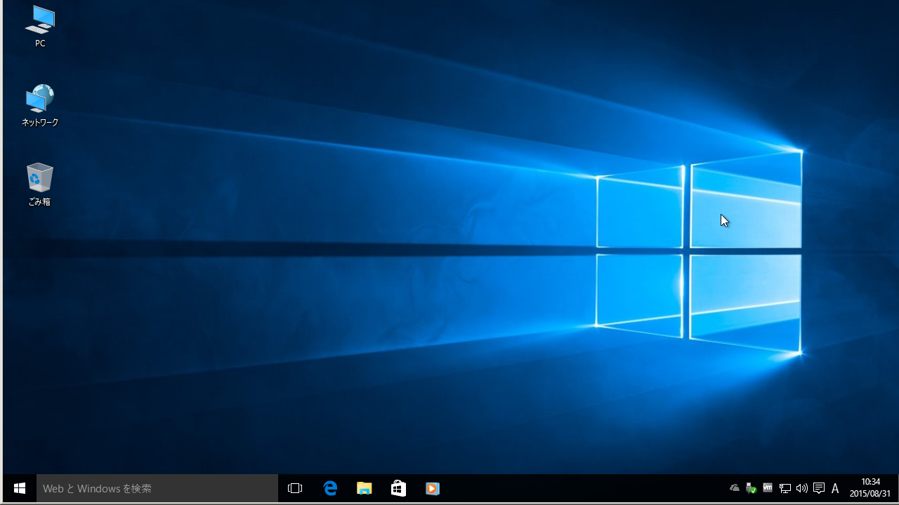
Task: Open the VMware Tools tray icon
Action: [768, 488]
